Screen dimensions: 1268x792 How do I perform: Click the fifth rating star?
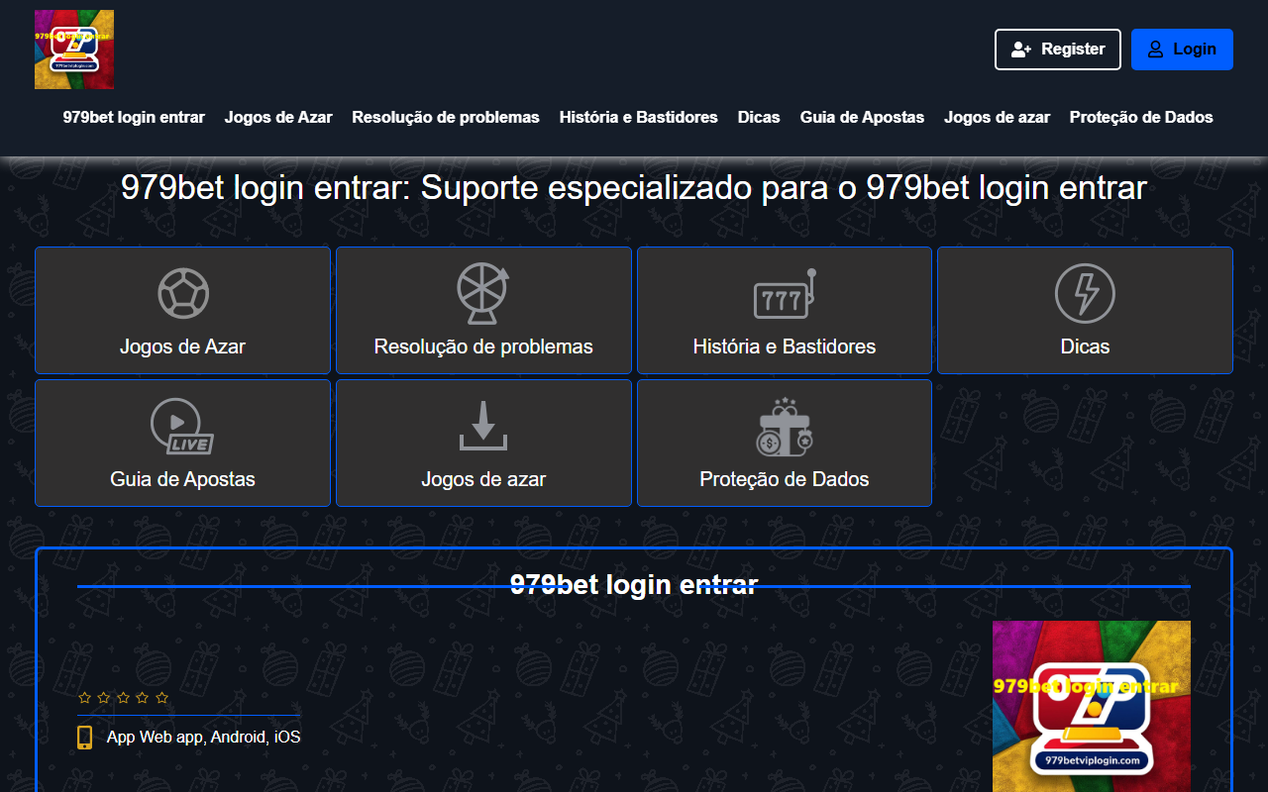[x=161, y=697]
